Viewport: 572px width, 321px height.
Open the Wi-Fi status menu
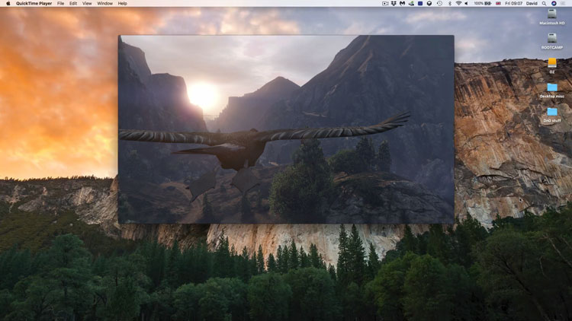(x=458, y=3)
